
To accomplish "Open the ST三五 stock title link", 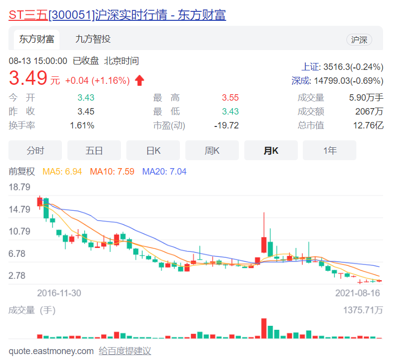I will 117,15.
